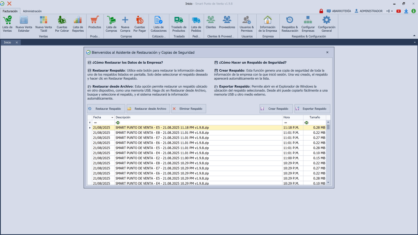
Task: Click Tamaño filter row cell
Action: 315,123
